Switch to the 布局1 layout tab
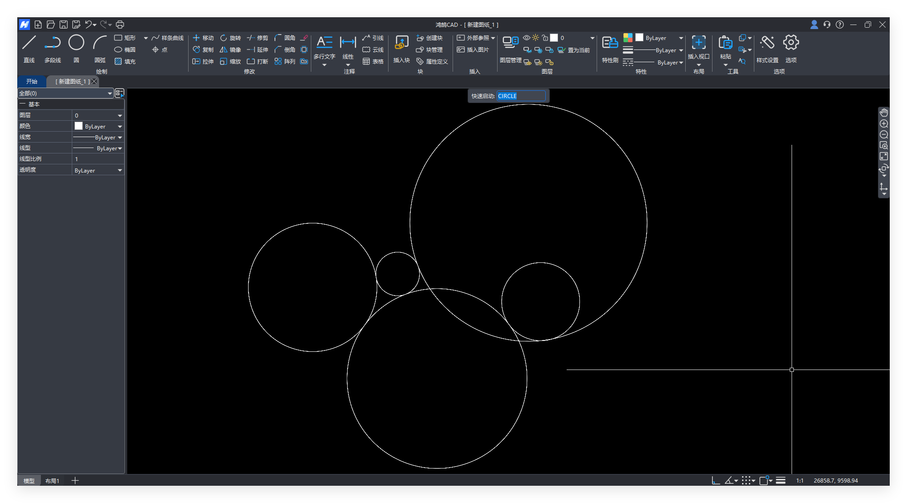Viewport: 907px width, 503px height. (52, 481)
